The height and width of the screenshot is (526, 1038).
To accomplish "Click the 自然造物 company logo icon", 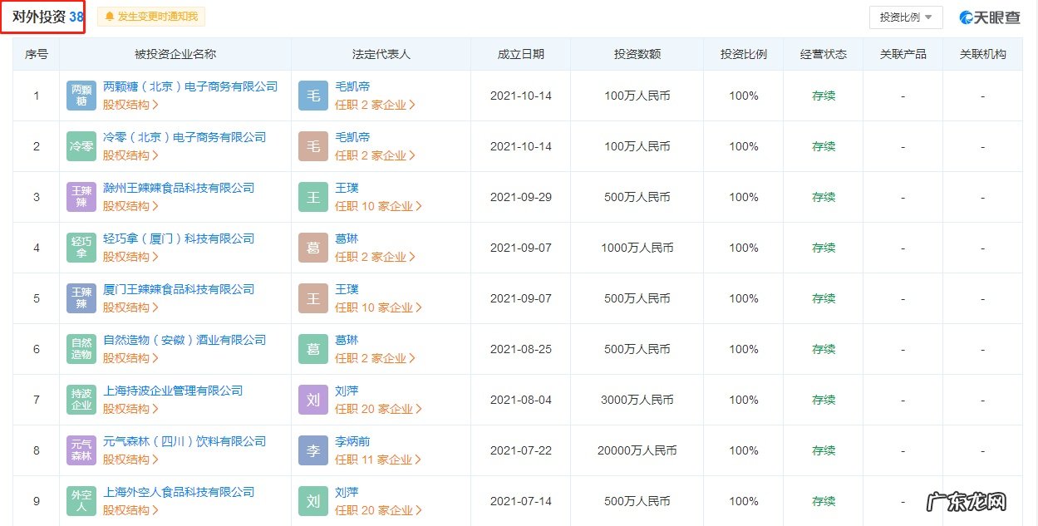I will (x=81, y=348).
